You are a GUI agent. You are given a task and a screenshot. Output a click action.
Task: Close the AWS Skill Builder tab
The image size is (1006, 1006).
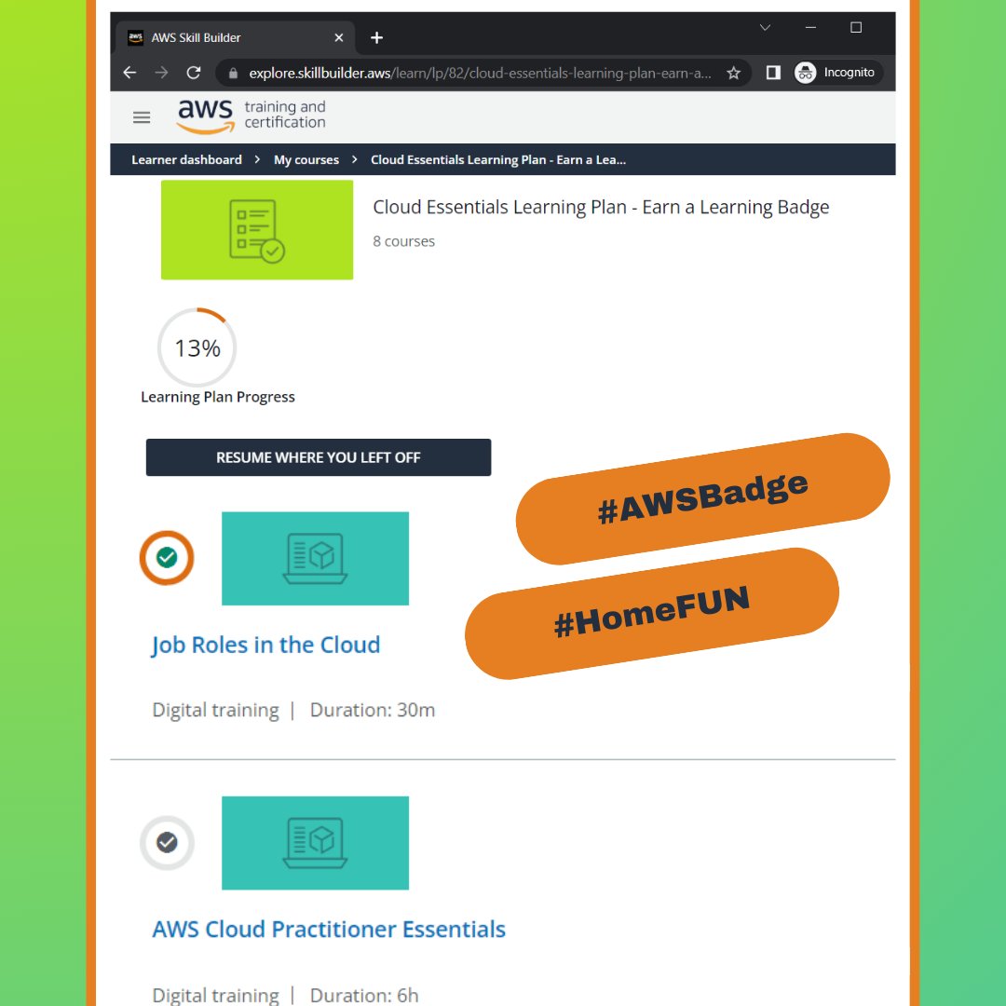tap(339, 38)
